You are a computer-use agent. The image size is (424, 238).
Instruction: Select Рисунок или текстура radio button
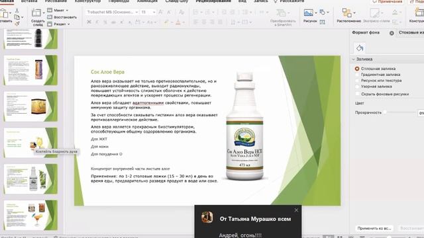click(357, 81)
